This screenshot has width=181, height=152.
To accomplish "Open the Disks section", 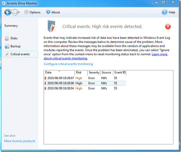I will pos(14,38).
